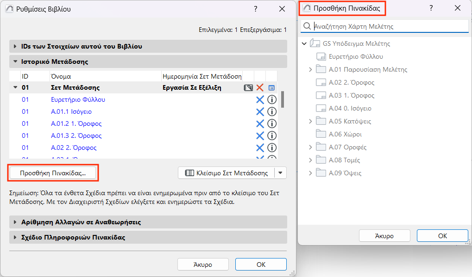This screenshot has width=472, height=277.
Task: Focus the Αναζήτηση Χάρτη Μελέτης search field
Action: point(389,26)
